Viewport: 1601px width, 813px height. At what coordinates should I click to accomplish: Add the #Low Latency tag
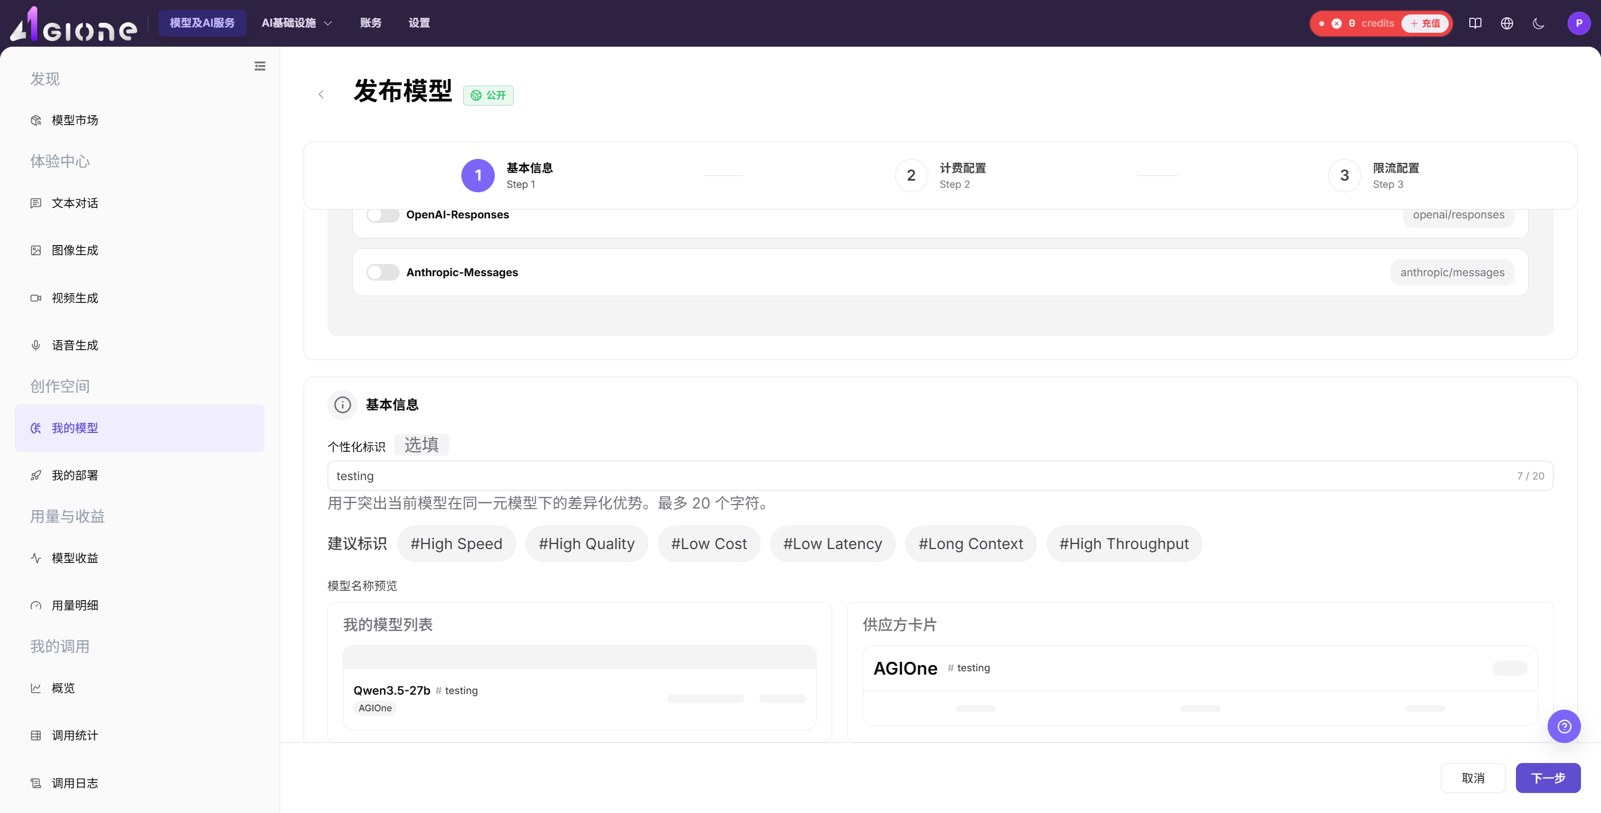tap(832, 543)
